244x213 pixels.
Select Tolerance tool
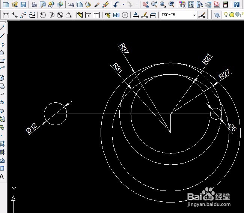(116, 15)
